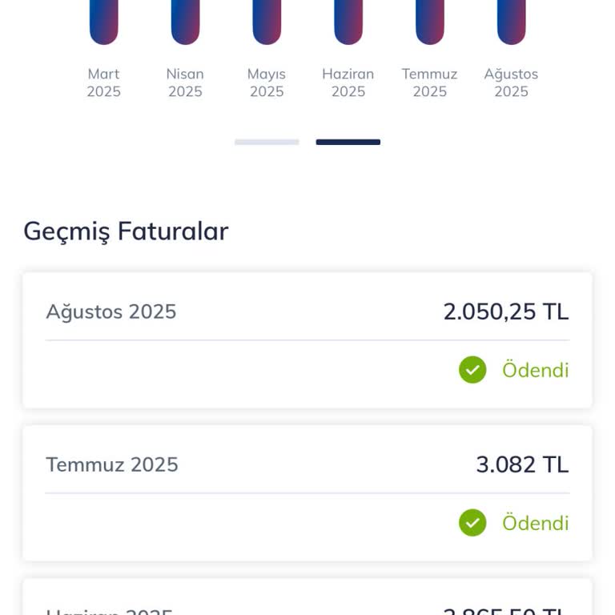Image resolution: width=615 pixels, height=615 pixels.
Task: Tap the Haziran 2025 label under the chart
Action: 348,82
